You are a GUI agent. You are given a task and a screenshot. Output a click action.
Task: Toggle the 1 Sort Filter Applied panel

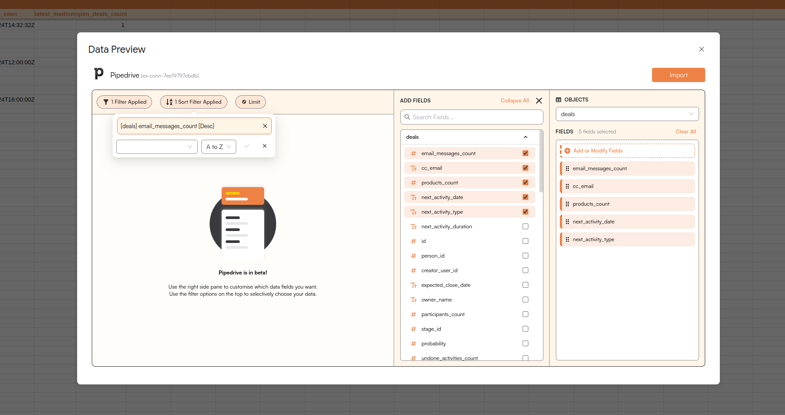click(194, 102)
